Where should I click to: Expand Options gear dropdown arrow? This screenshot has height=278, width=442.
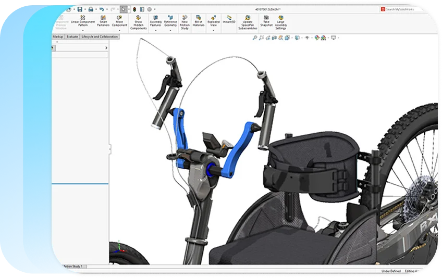pos(154,9)
